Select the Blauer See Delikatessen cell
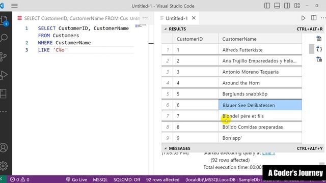 tap(260, 105)
